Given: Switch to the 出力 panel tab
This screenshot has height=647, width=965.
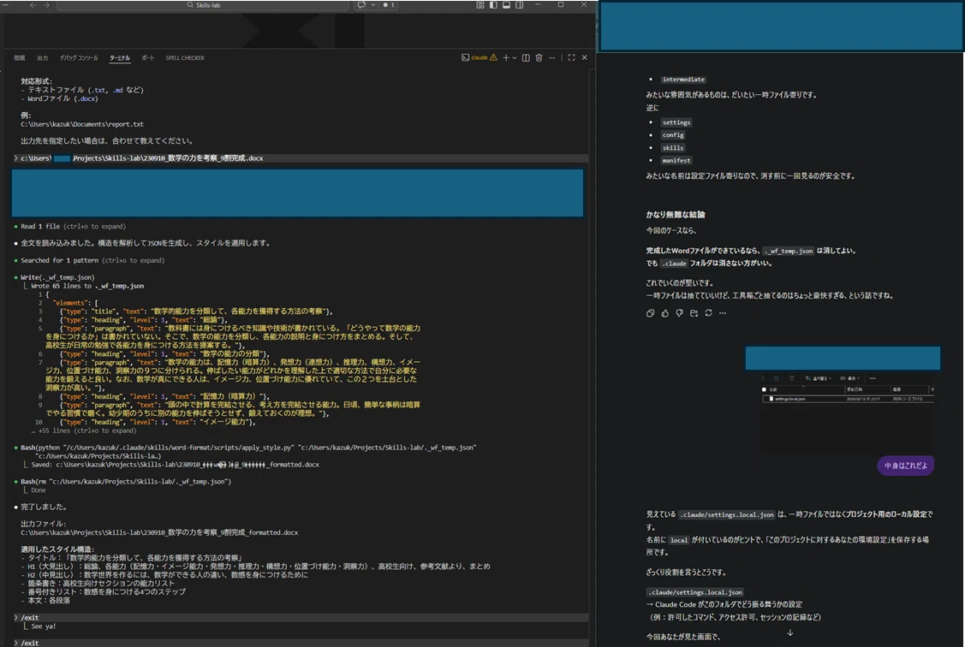Looking at the screenshot, I should pos(43,58).
